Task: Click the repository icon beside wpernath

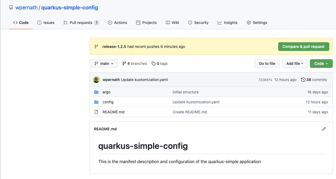Action: click(11, 8)
